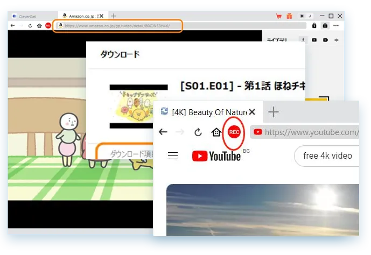This screenshot has height=255, width=371.
Task: Click the 'free 4k video' search box
Action: click(x=327, y=156)
